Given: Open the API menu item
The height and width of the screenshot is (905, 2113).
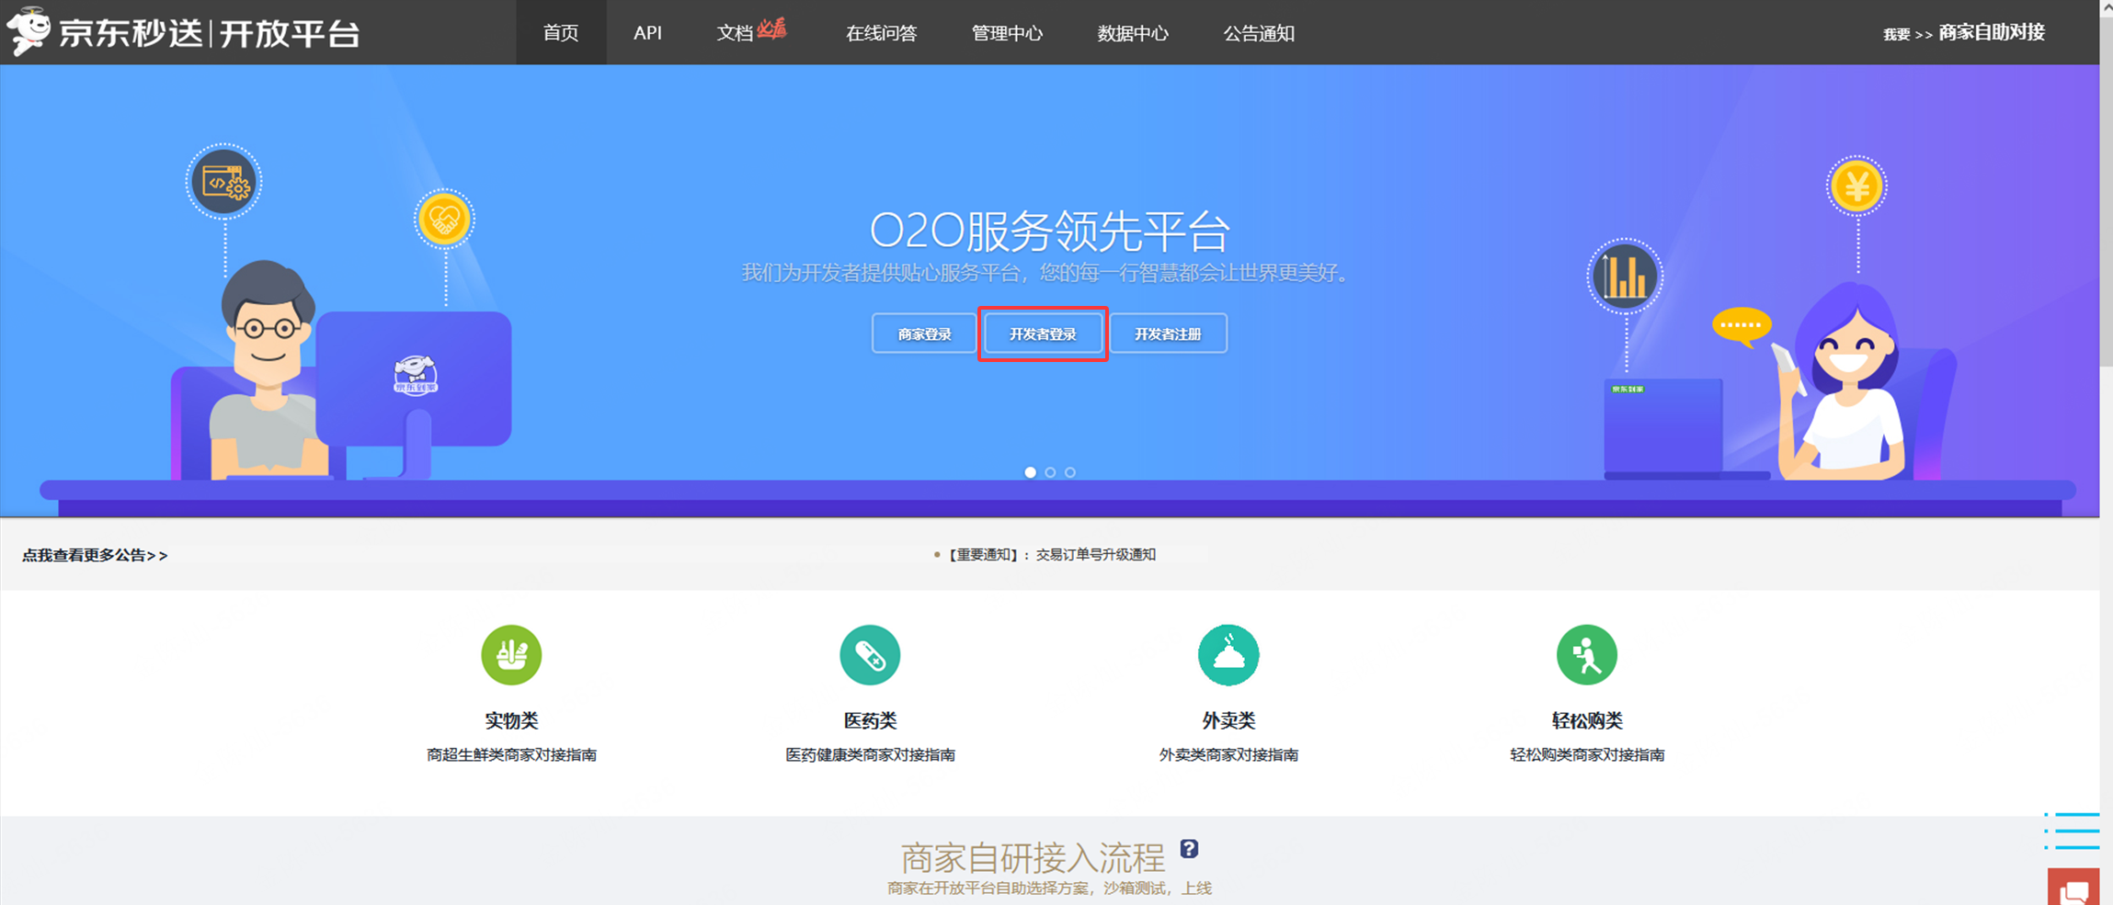Looking at the screenshot, I should (x=647, y=33).
